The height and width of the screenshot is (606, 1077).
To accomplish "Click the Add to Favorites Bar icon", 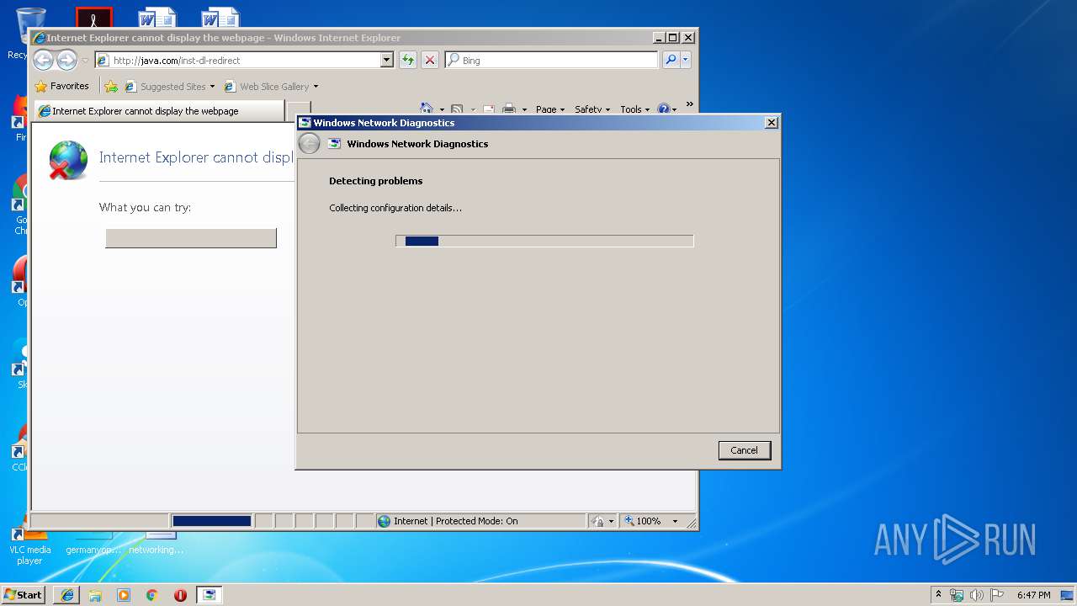I will [111, 86].
